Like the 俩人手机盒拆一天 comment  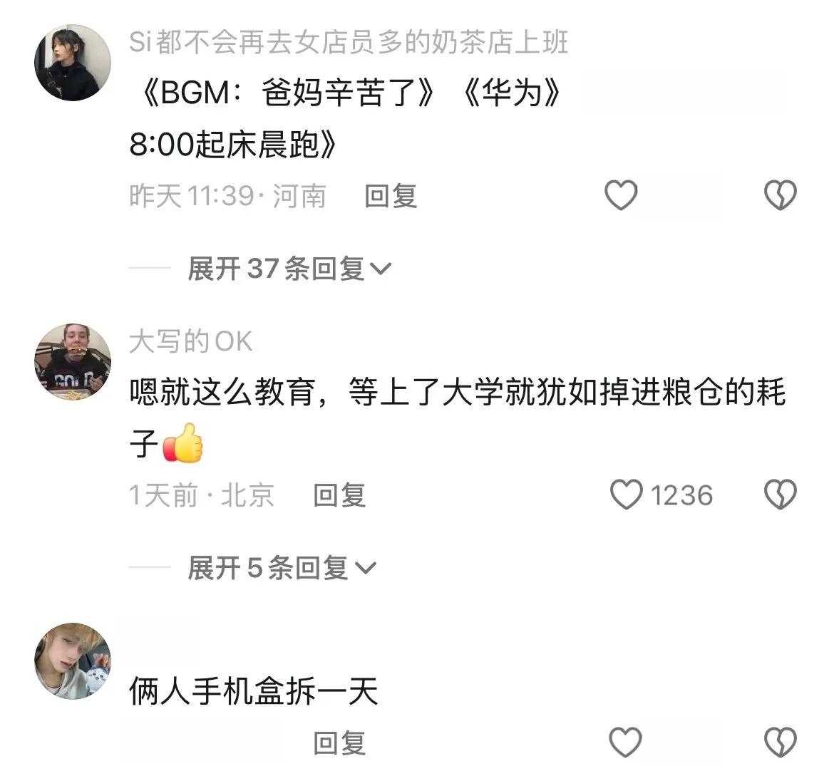[x=626, y=742]
